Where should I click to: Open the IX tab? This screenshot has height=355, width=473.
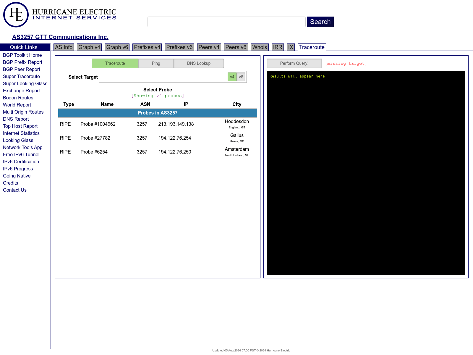click(291, 47)
